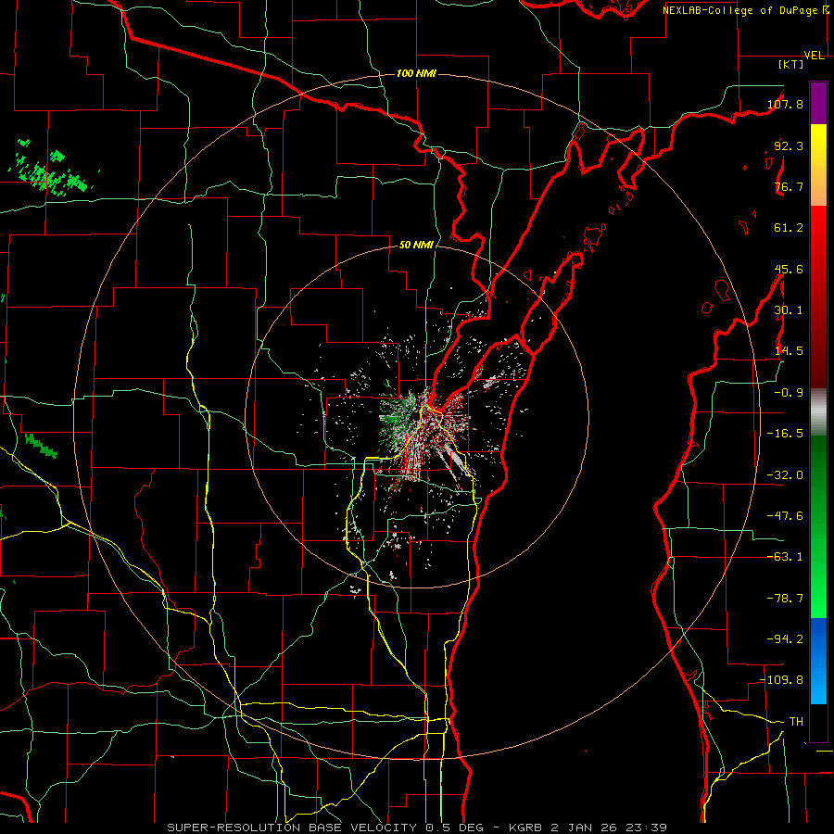The image size is (834, 834).
Task: Click the -32.0 value on velocity scale
Action: (x=785, y=475)
